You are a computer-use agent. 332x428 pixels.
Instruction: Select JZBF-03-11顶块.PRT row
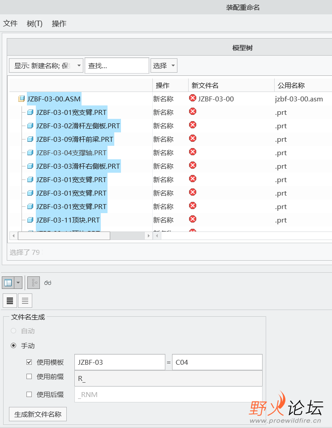68,220
